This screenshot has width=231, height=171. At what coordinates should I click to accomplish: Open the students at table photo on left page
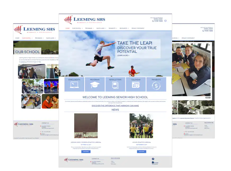click(31, 101)
